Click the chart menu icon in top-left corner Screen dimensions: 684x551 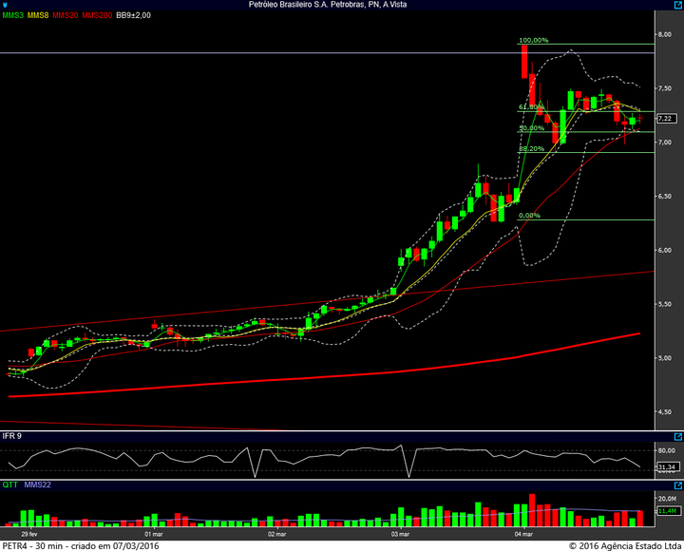click(x=6, y=5)
